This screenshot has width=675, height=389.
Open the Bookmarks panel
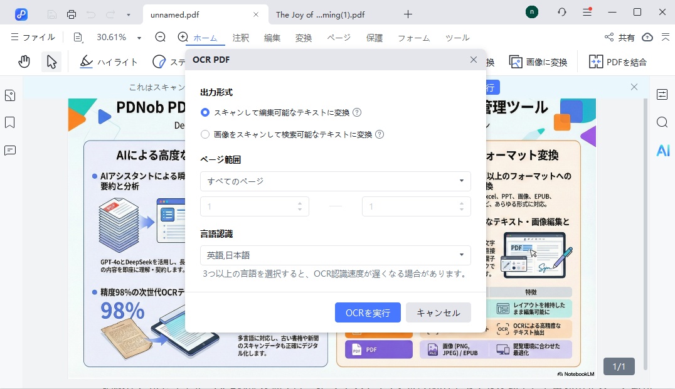(x=9, y=122)
